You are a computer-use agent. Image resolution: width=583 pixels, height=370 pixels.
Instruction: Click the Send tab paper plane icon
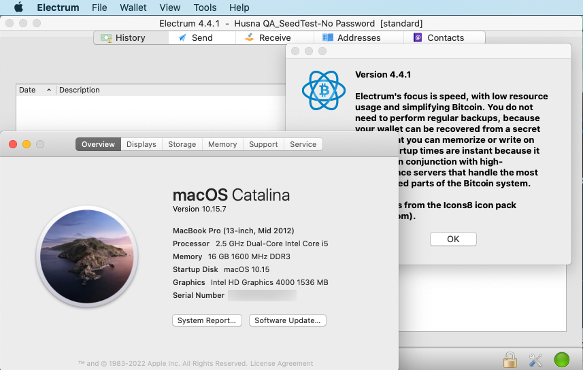(182, 37)
